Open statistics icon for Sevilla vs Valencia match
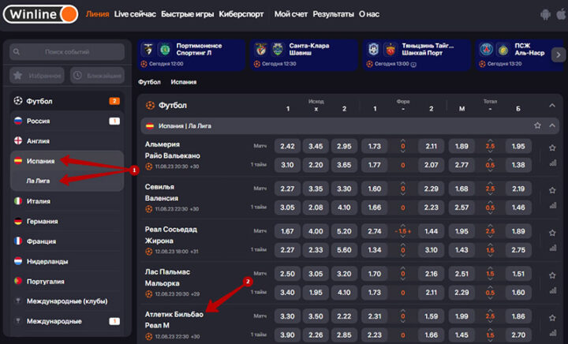568x344 pixels. coord(552,205)
